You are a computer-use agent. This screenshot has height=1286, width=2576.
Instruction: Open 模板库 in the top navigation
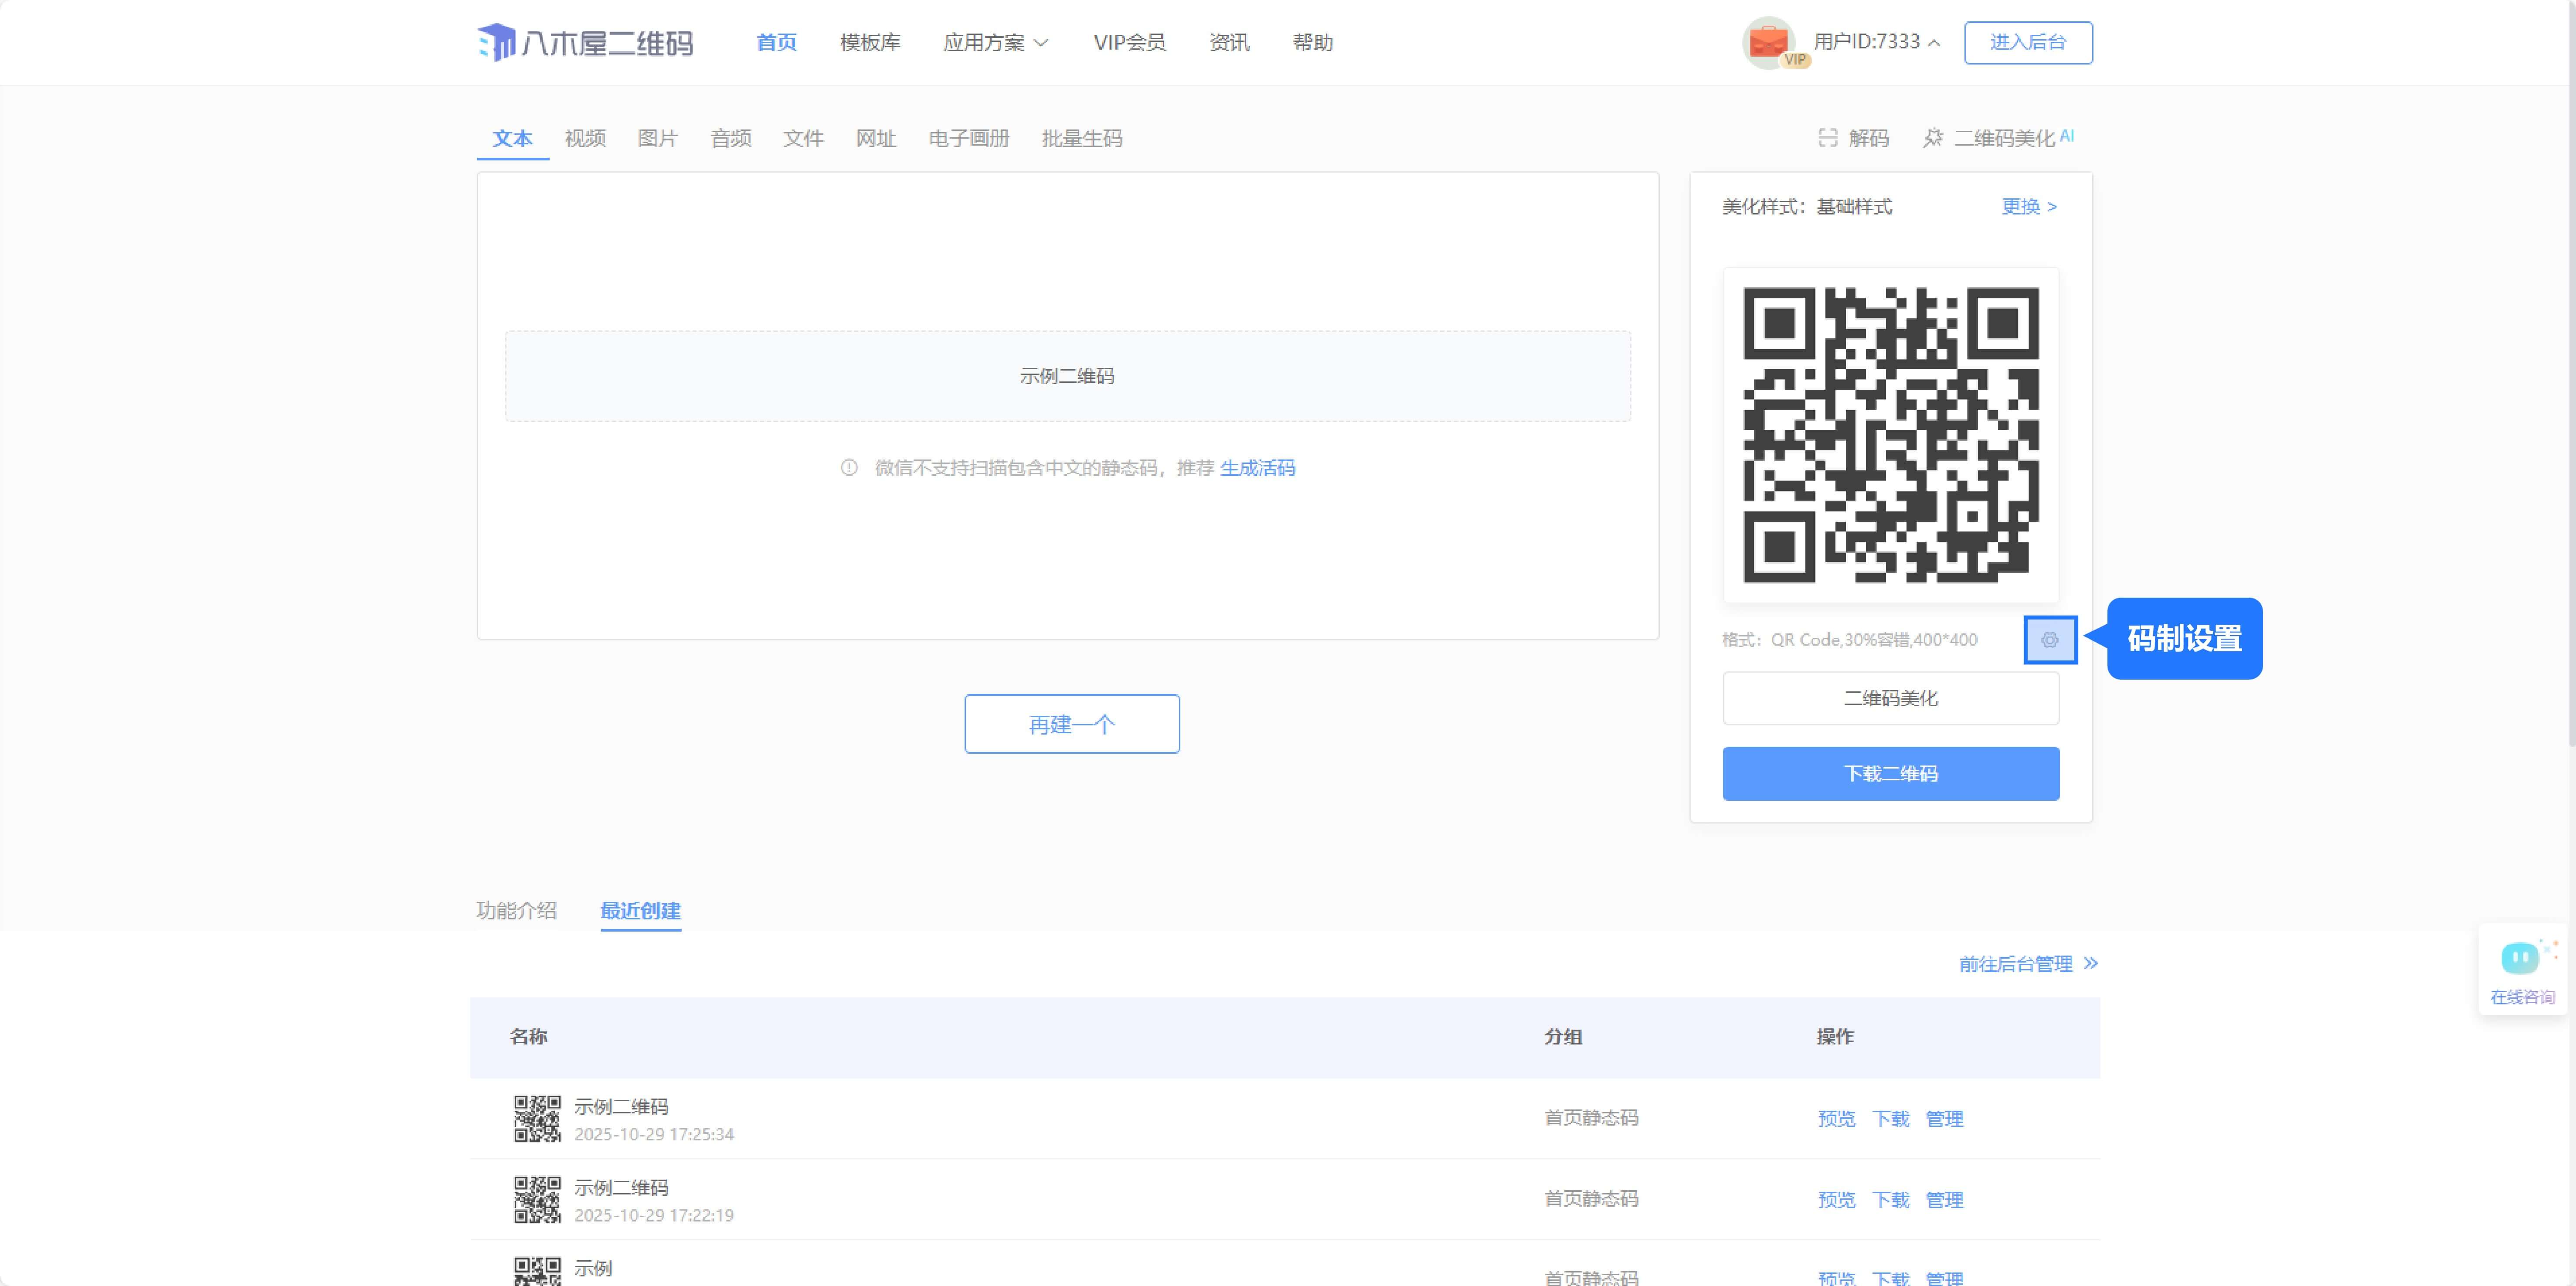870,42
